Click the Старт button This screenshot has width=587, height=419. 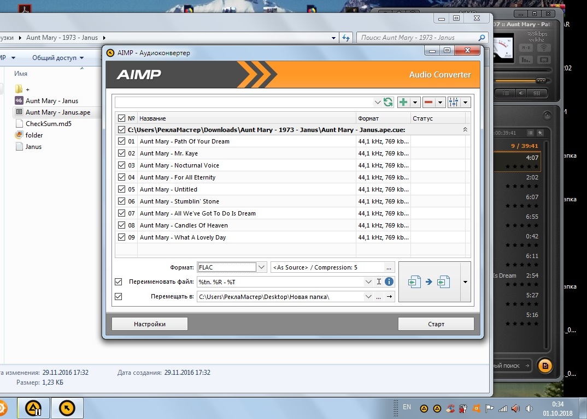click(436, 324)
